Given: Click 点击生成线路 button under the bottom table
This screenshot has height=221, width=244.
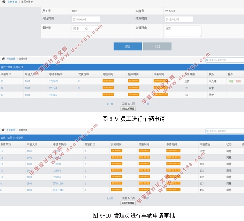Looking at the screenshot, I should [x=128, y=203].
